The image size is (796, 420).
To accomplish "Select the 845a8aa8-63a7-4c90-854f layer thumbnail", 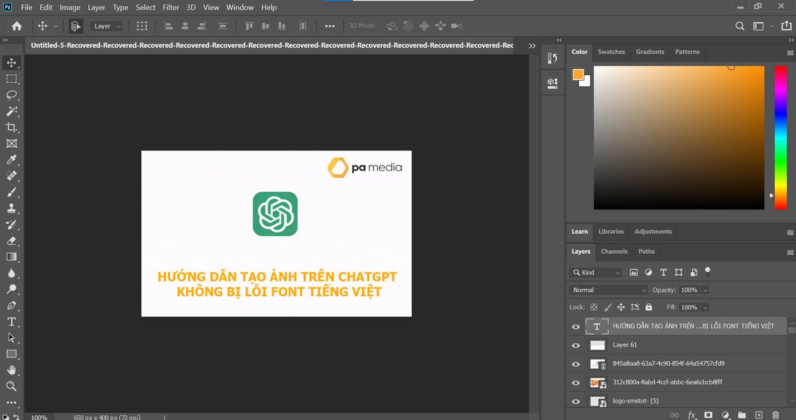I will point(598,364).
